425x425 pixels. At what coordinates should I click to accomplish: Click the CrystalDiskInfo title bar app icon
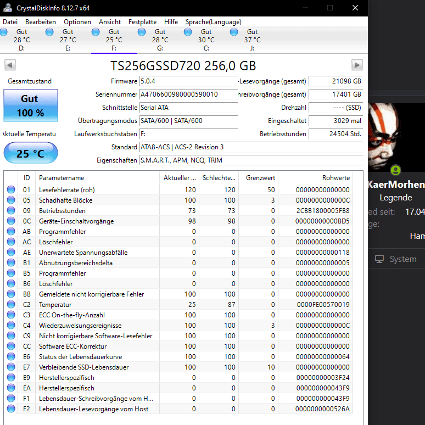(x=8, y=8)
